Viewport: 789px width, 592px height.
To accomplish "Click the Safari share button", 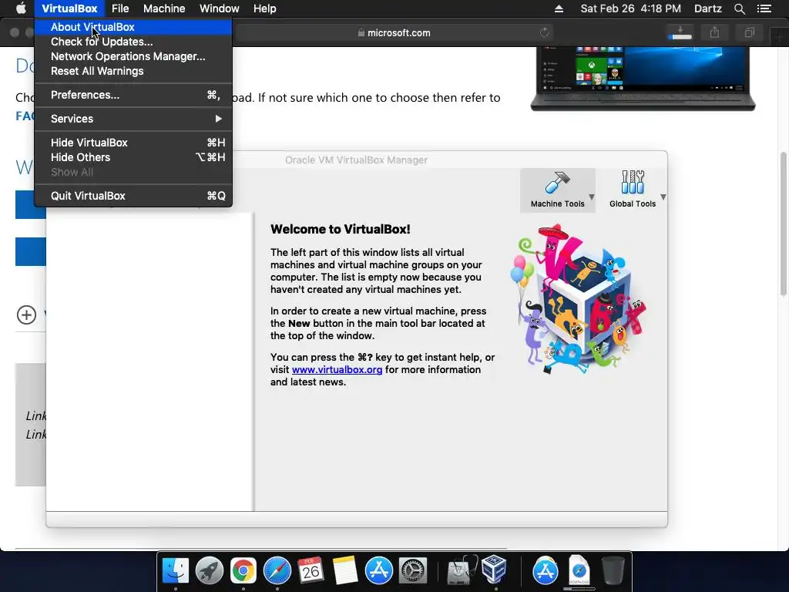I will click(714, 32).
